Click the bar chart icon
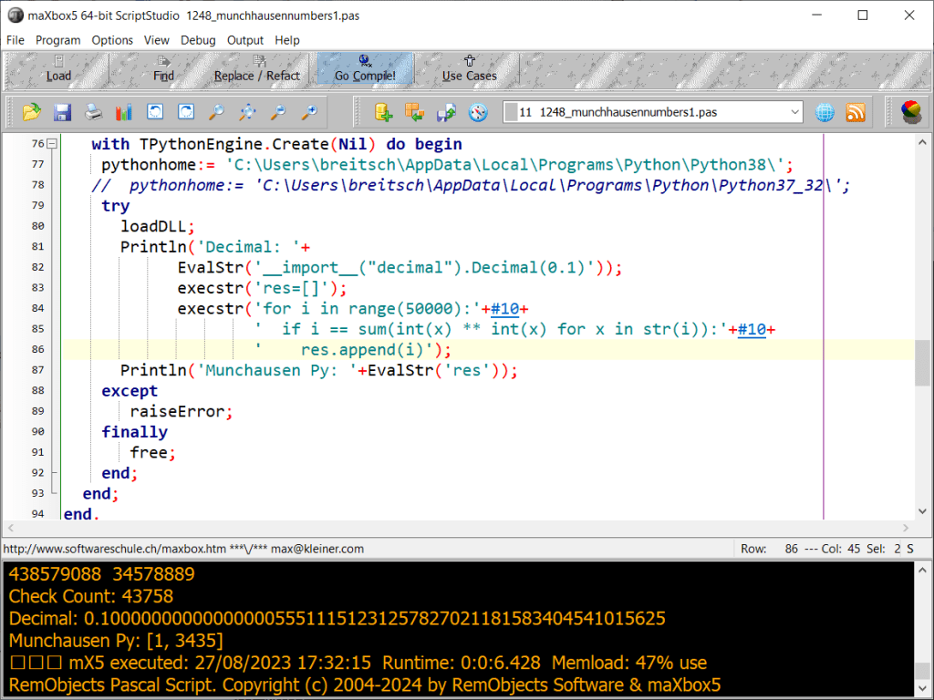 point(124,112)
